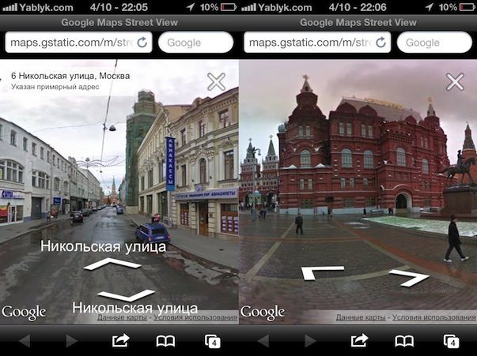Tap the 6 Никольская улица, Москва address
477x356 pixels.
[x=70, y=76]
